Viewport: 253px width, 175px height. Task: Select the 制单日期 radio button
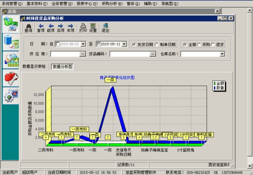click(156, 45)
